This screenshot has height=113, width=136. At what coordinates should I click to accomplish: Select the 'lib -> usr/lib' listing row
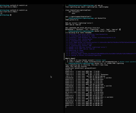89,86
